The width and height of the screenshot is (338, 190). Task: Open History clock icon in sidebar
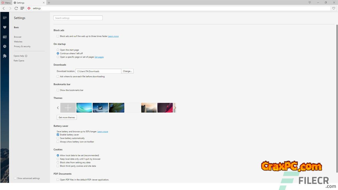point(4,46)
